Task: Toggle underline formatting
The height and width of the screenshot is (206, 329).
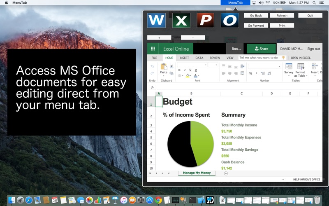Action: (x=190, y=70)
